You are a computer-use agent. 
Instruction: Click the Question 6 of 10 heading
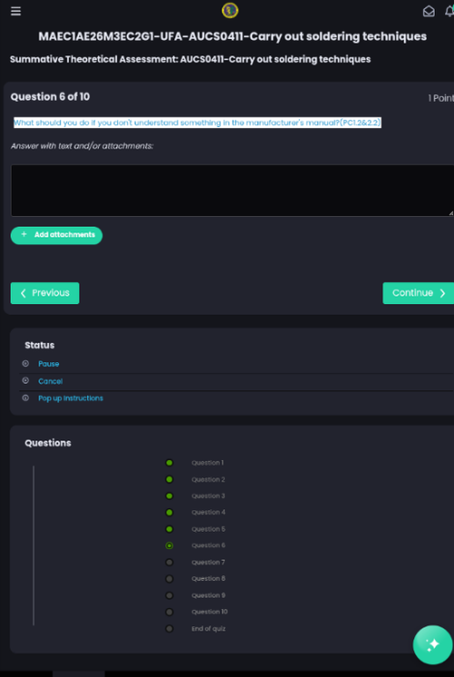point(50,97)
